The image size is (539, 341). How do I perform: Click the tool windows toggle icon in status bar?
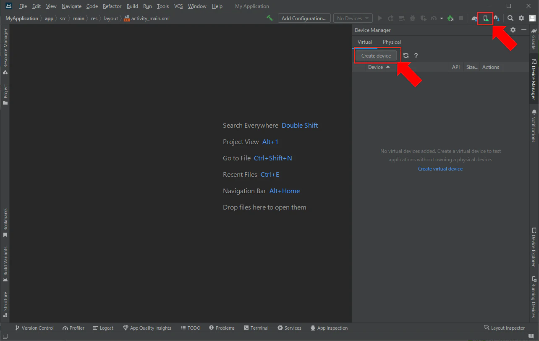[5, 336]
